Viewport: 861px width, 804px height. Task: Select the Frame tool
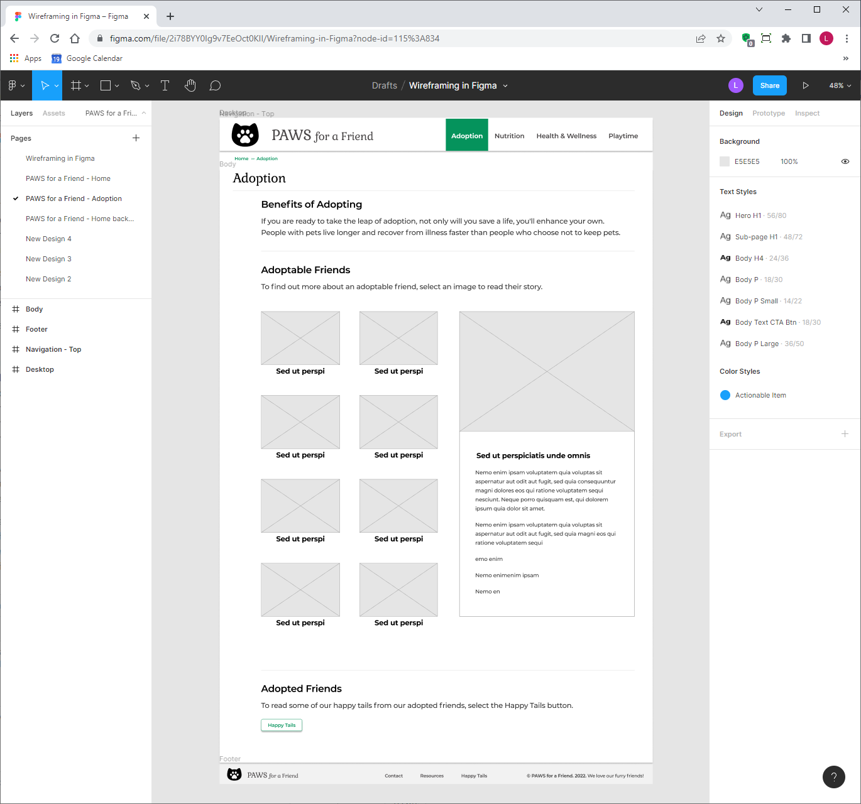point(75,85)
